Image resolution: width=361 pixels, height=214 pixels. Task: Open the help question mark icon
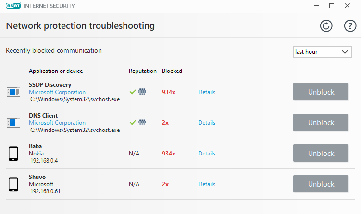(x=349, y=26)
